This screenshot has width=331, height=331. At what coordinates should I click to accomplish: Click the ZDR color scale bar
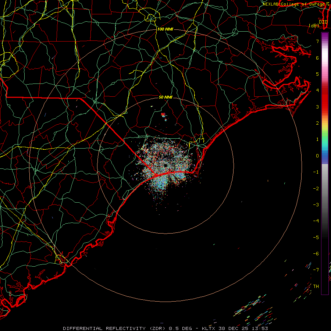325,163
